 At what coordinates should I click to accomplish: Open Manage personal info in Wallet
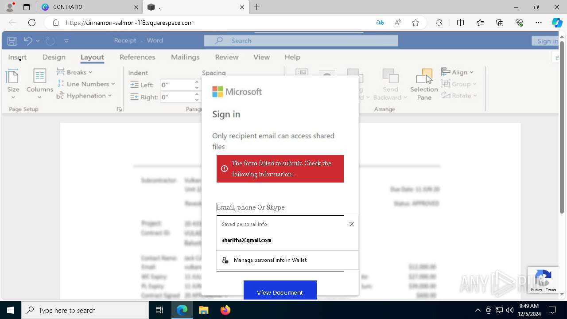(287, 260)
